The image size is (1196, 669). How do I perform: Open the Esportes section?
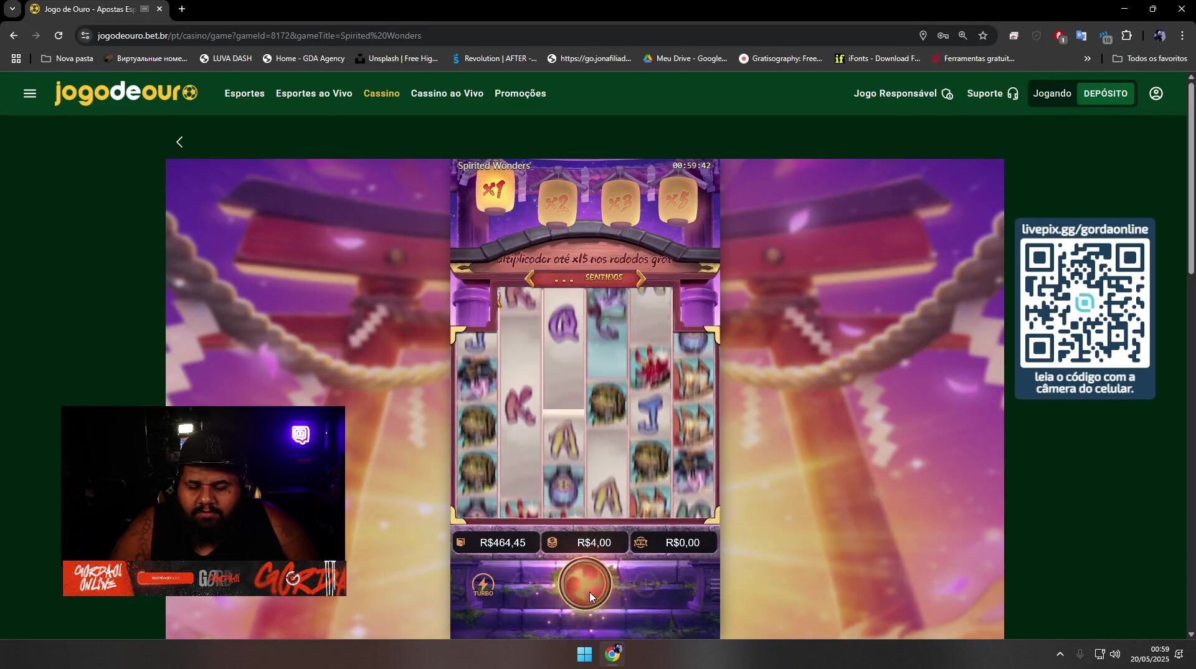point(244,93)
